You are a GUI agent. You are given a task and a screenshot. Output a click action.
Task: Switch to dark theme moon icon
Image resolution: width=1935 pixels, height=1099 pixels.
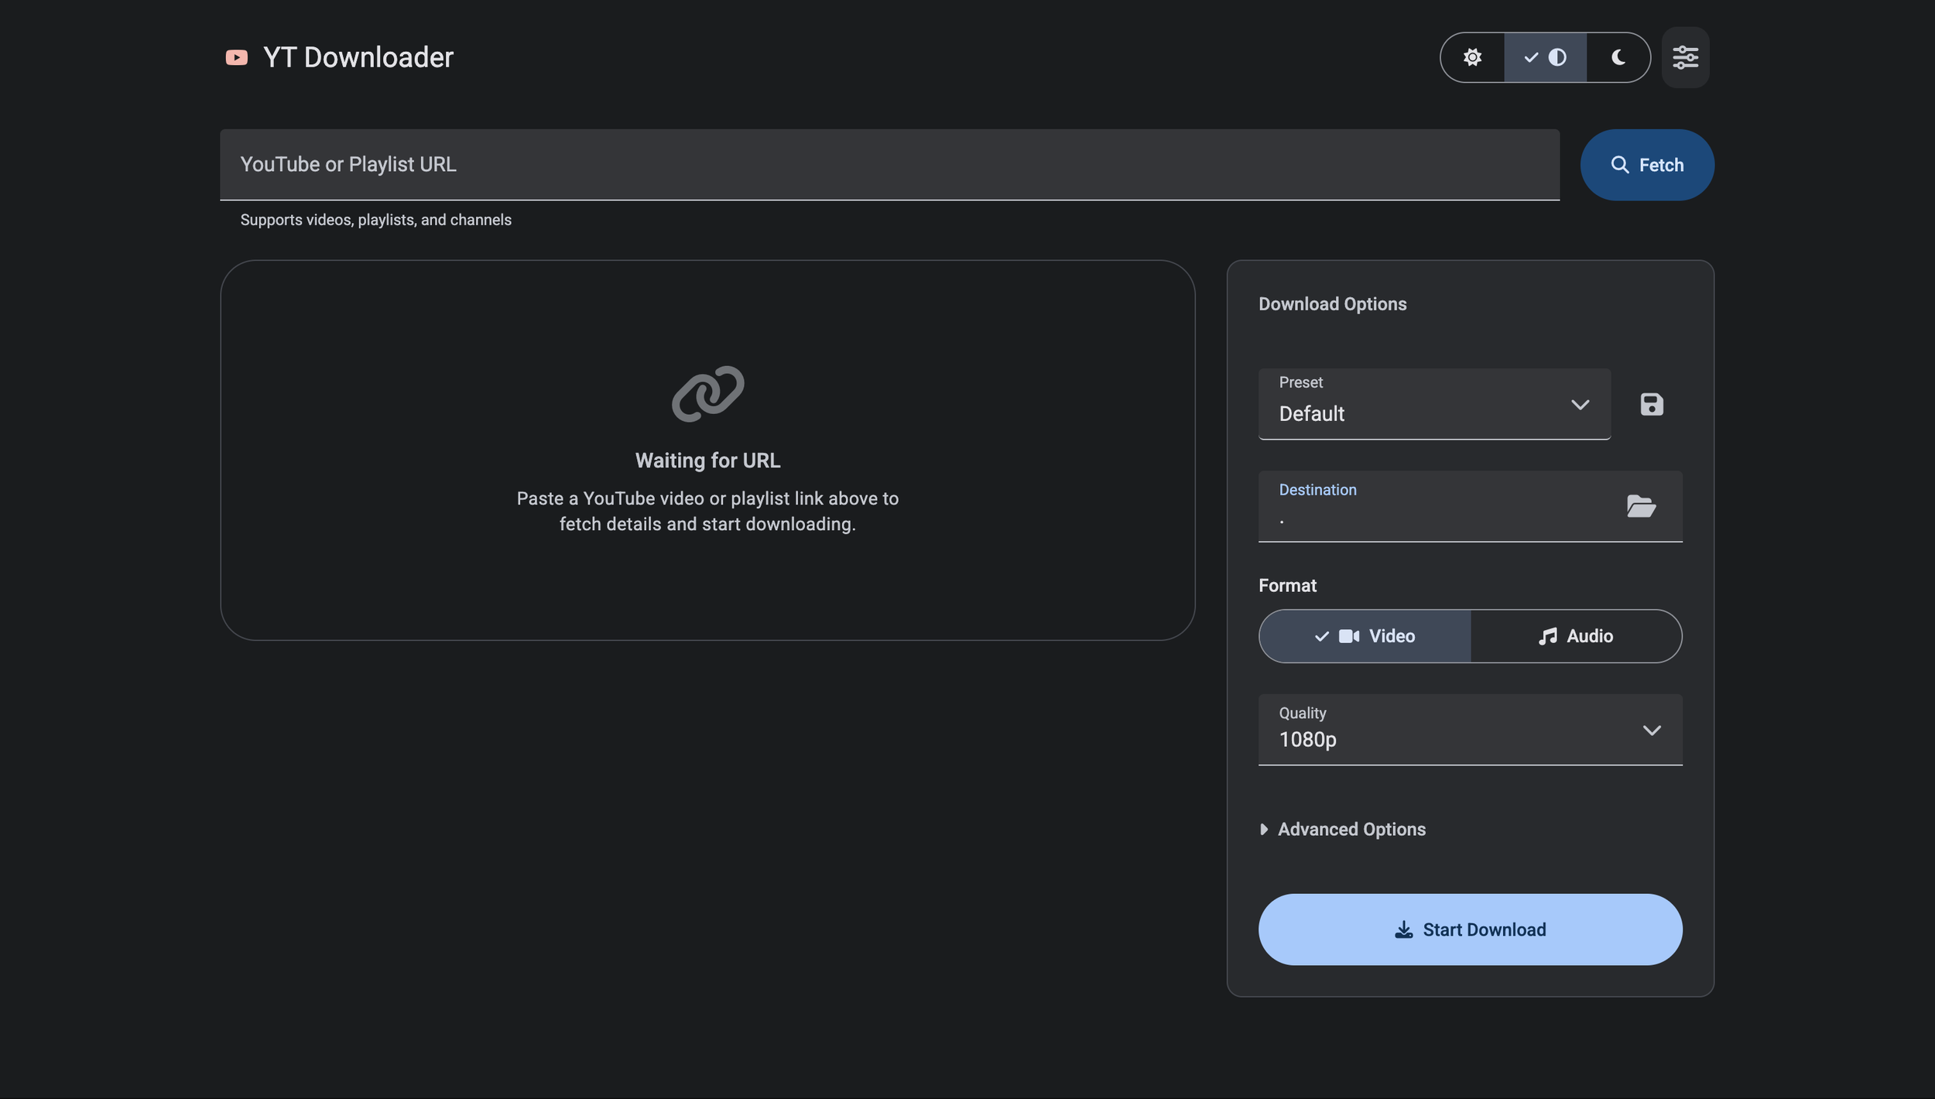tap(1618, 57)
